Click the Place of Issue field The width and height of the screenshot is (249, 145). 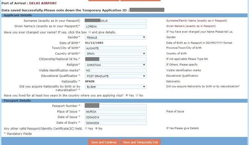click(115, 112)
